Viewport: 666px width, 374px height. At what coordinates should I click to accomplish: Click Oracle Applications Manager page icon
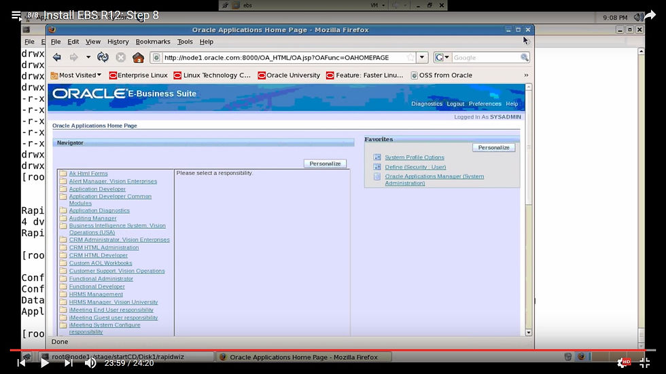pos(377,176)
